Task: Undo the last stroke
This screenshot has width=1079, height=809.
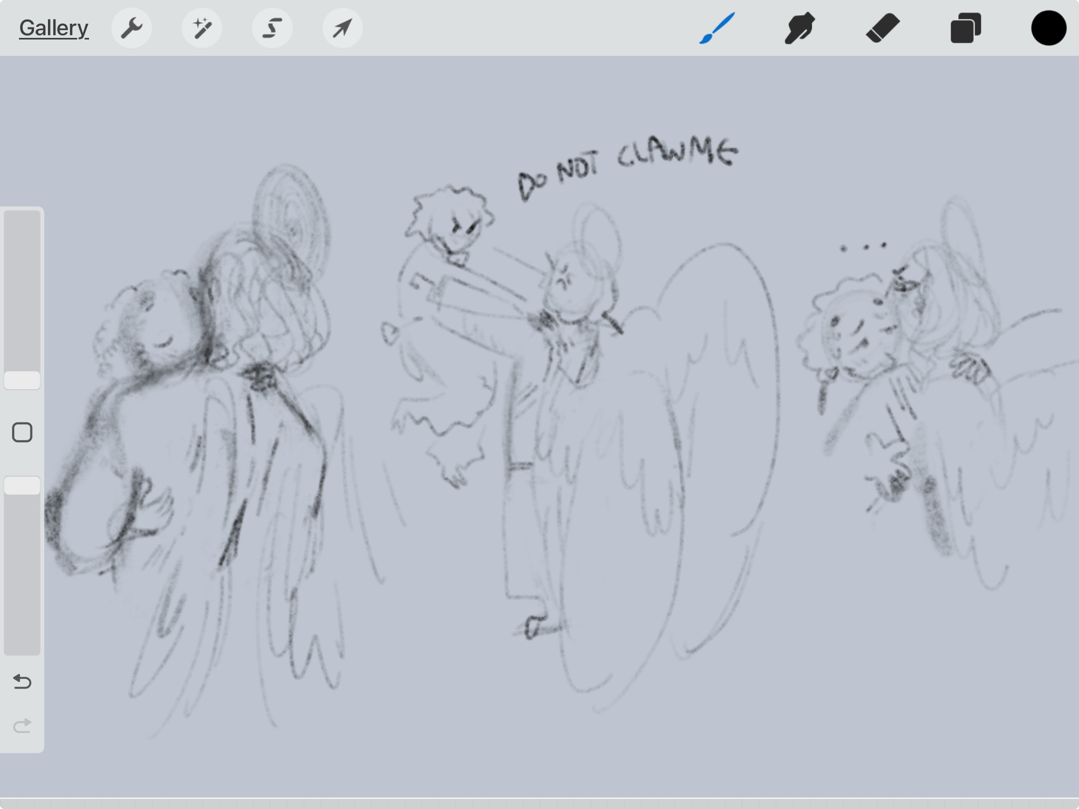Action: pos(22,682)
